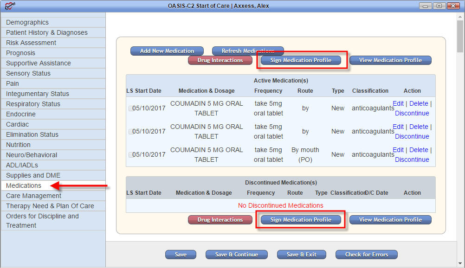Open the top Drug Interactions button
This screenshot has width=465, height=268.
pyautogui.click(x=220, y=60)
